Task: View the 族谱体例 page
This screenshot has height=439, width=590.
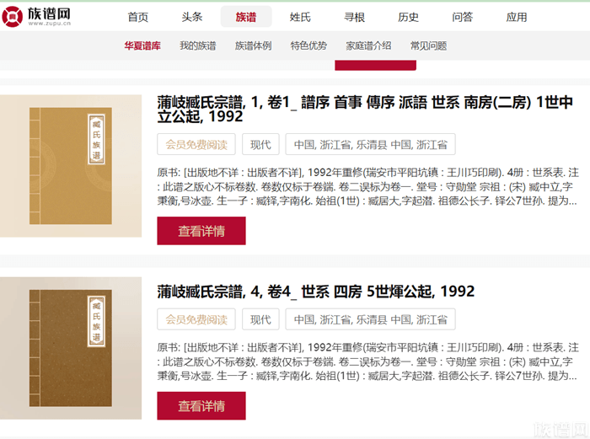Action: 253,46
